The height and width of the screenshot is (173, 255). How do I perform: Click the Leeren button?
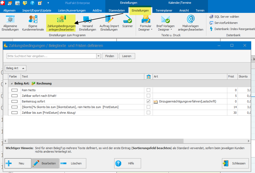(127, 56)
